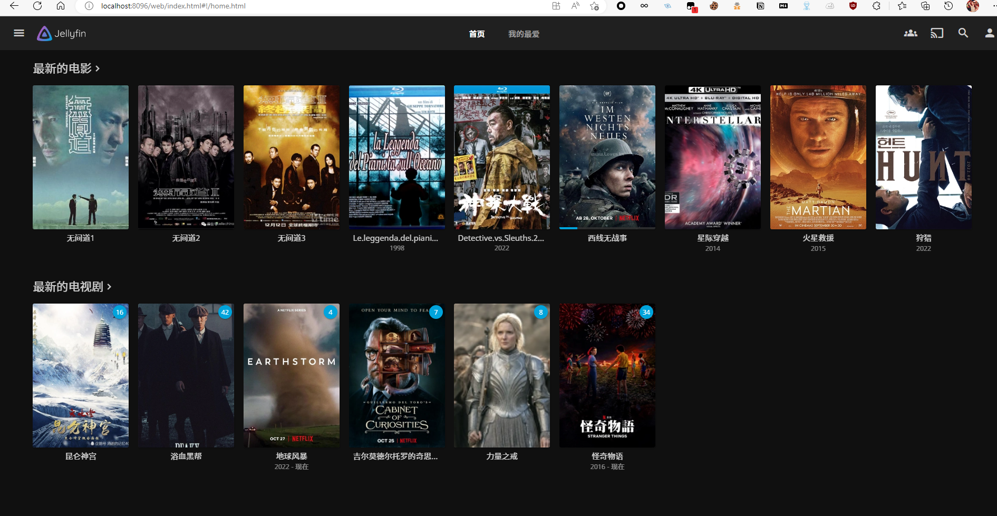Open the 浴血黑帮 series poster
This screenshot has height=516, width=997.
[186, 375]
